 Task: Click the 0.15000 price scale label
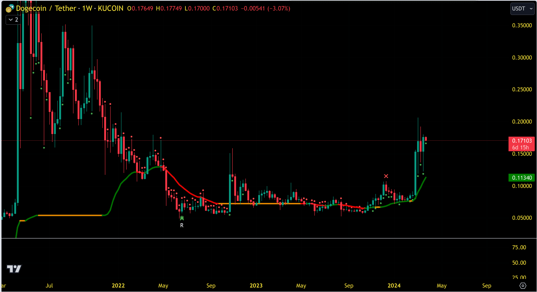tap(521, 154)
